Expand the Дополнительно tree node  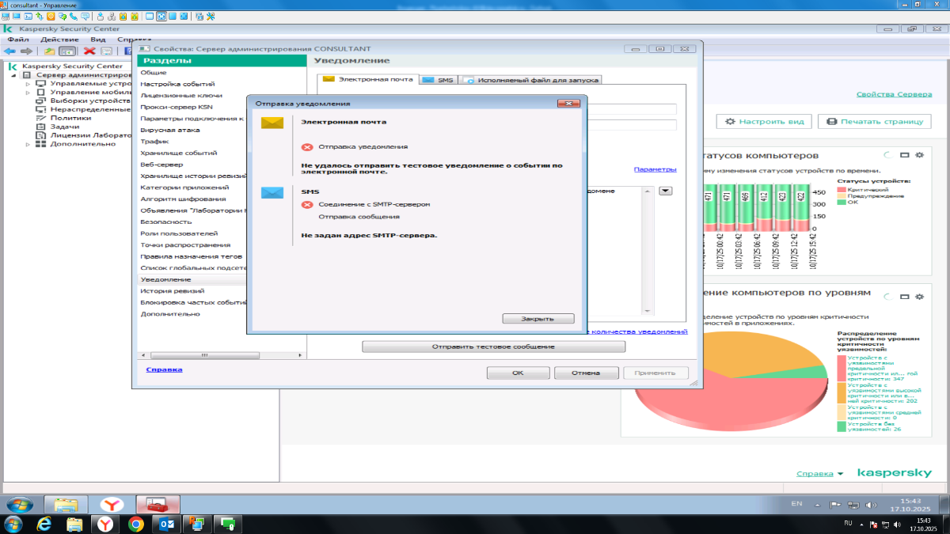coord(28,144)
